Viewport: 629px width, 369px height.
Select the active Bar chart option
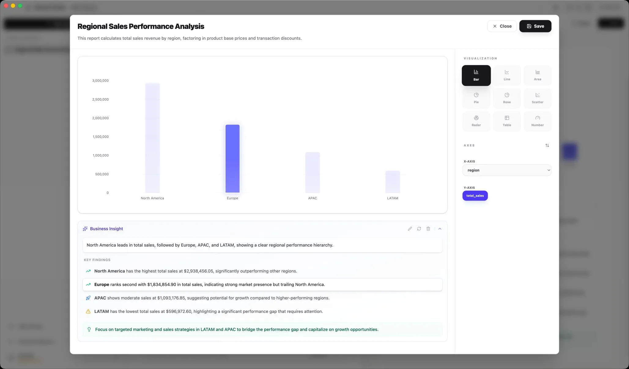[x=476, y=75]
